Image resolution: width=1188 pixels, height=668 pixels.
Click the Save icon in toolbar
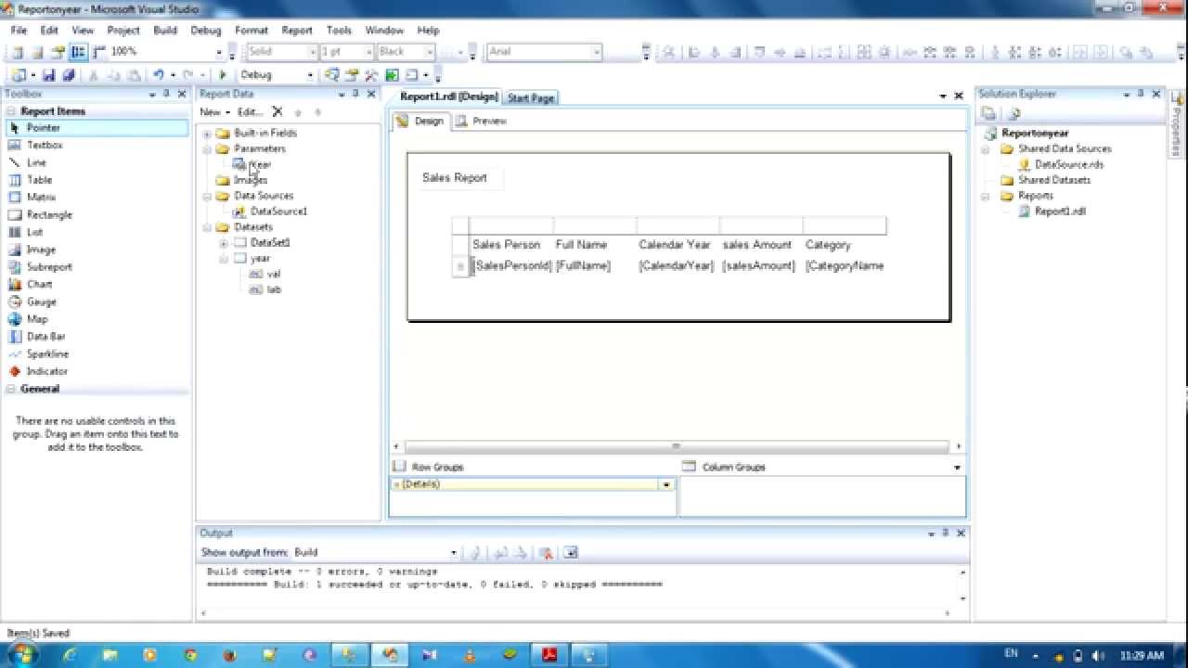48,75
